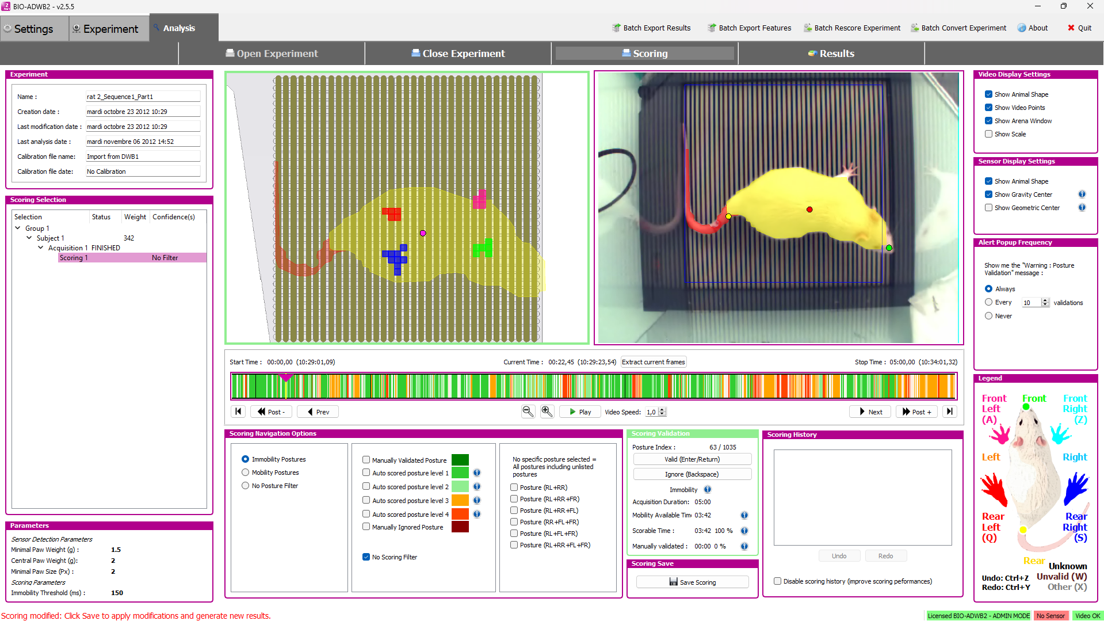1104x621 pixels.
Task: Click the magenta marker on the timeline
Action: tap(285, 378)
